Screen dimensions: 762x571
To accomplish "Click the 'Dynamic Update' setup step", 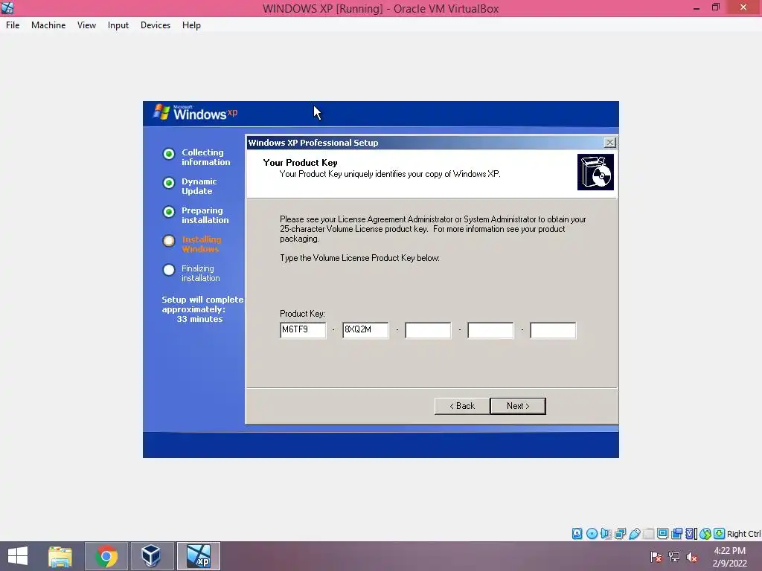I will tap(199, 186).
